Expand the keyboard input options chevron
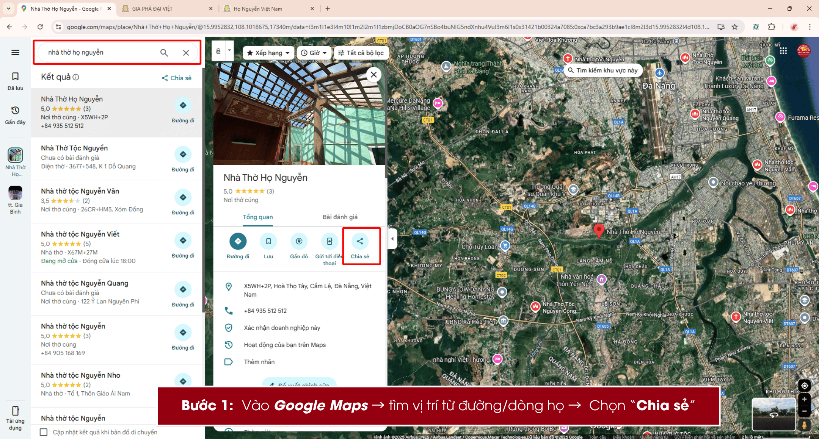Screen dimensions: 819x439 click(229, 50)
